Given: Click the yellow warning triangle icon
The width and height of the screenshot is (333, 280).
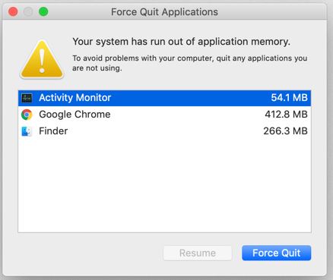Looking at the screenshot, I should coord(42,60).
